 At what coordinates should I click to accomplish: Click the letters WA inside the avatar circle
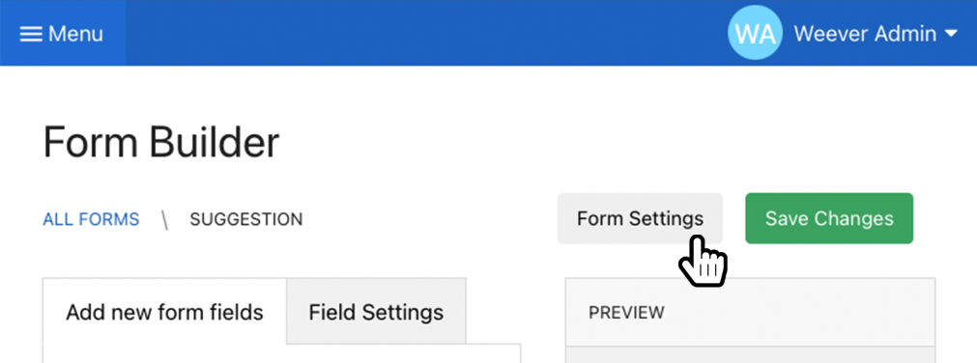(x=755, y=34)
